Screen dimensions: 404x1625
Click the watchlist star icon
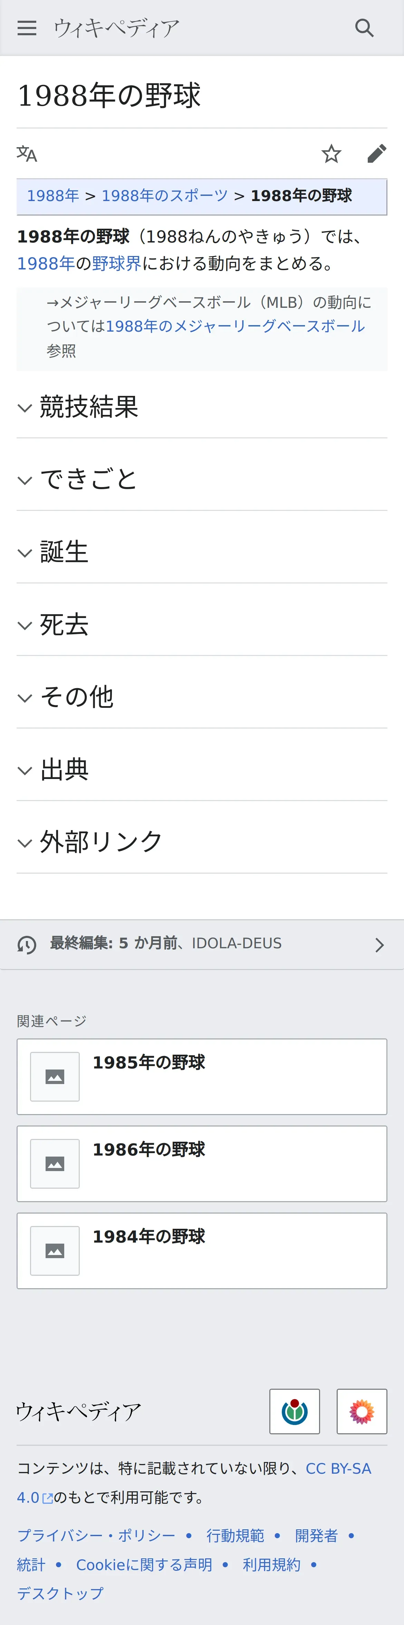pyautogui.click(x=331, y=153)
